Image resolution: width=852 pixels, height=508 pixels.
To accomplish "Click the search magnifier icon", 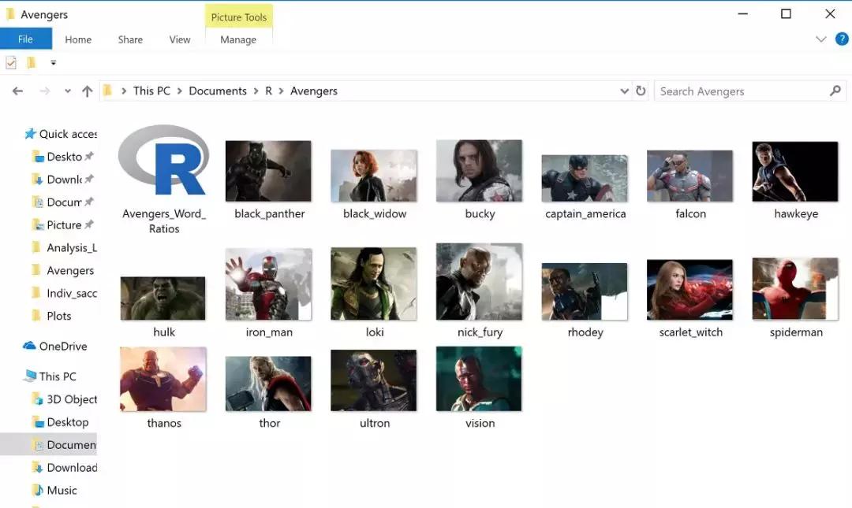I will [835, 91].
